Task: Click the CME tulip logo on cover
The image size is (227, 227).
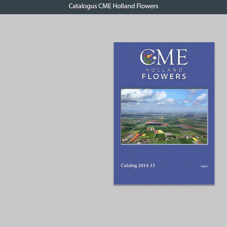Action: tap(164, 57)
